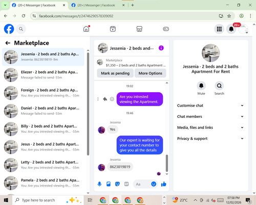
Task: Click install app icon in address bar
Action: pyautogui.click(x=221, y=16)
